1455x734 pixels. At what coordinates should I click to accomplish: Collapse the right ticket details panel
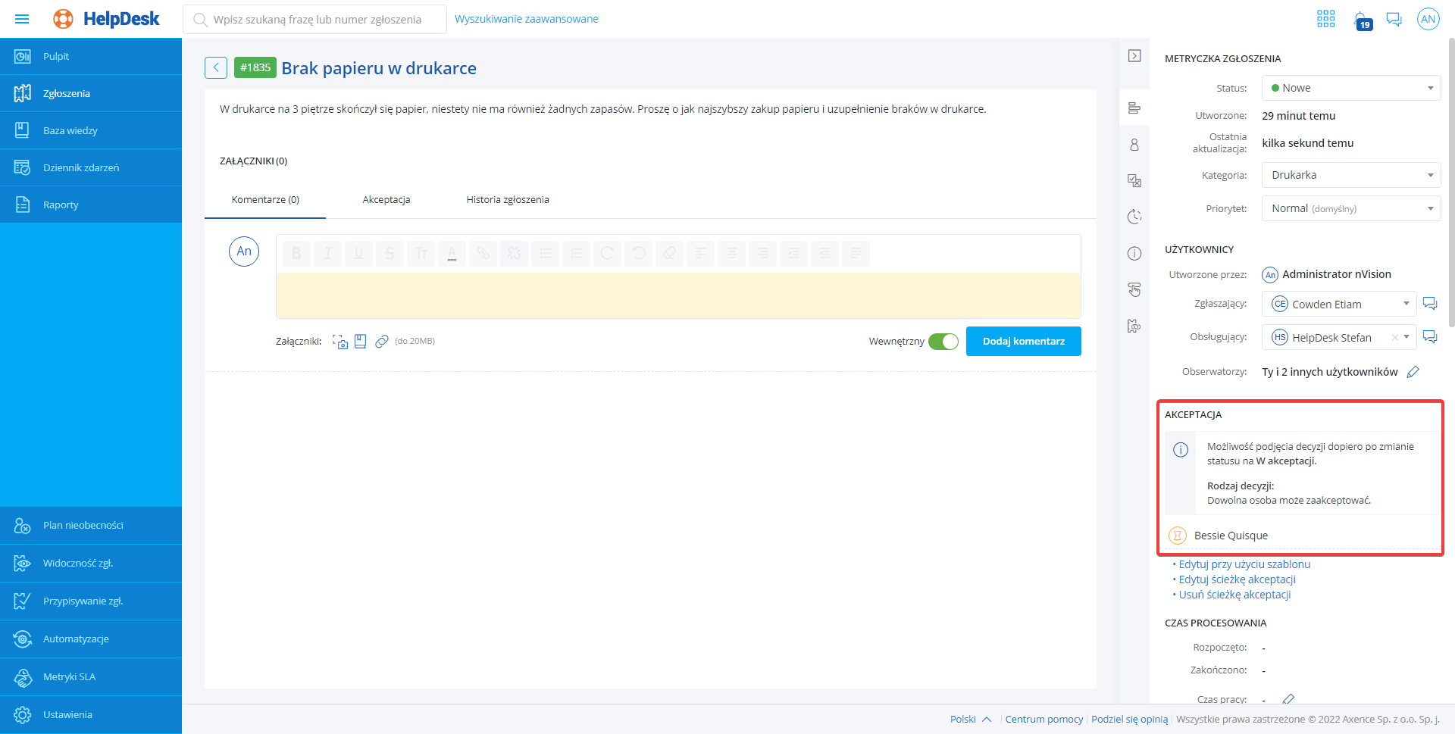click(1134, 56)
